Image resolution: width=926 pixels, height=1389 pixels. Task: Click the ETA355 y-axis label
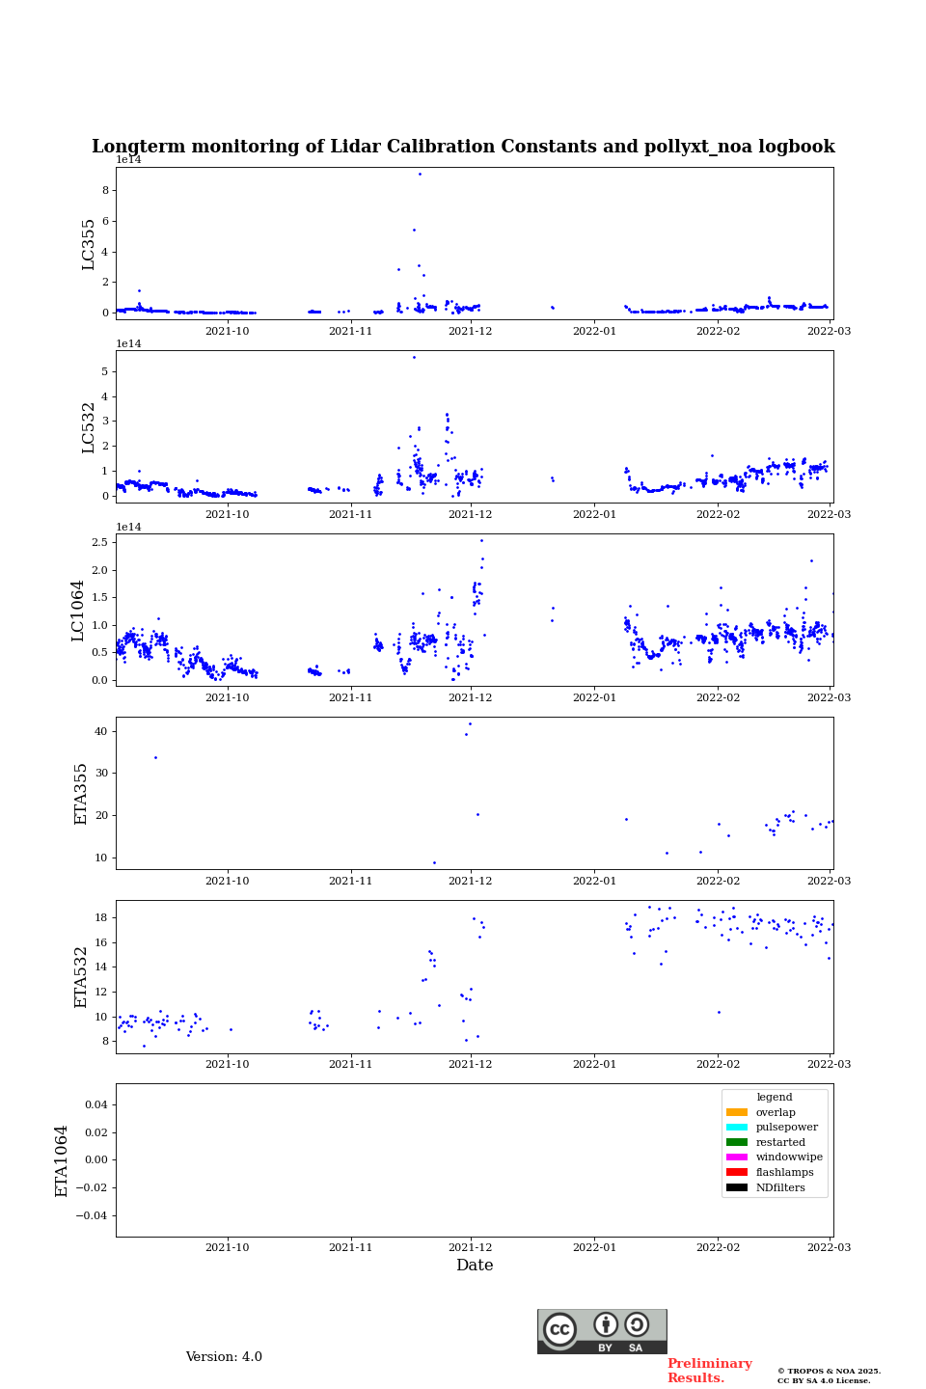(81, 794)
